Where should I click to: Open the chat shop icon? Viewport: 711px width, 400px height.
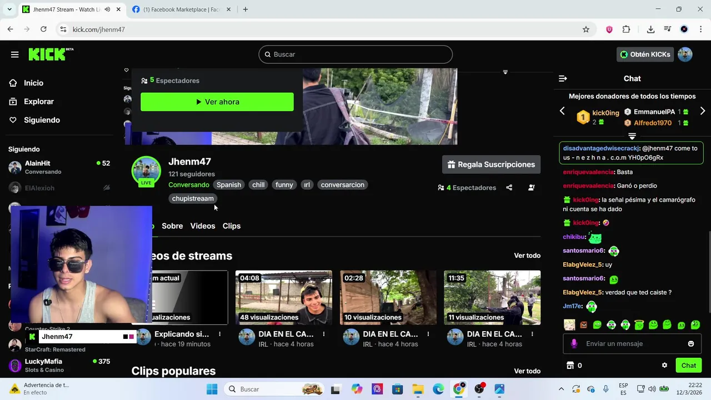pyautogui.click(x=570, y=366)
